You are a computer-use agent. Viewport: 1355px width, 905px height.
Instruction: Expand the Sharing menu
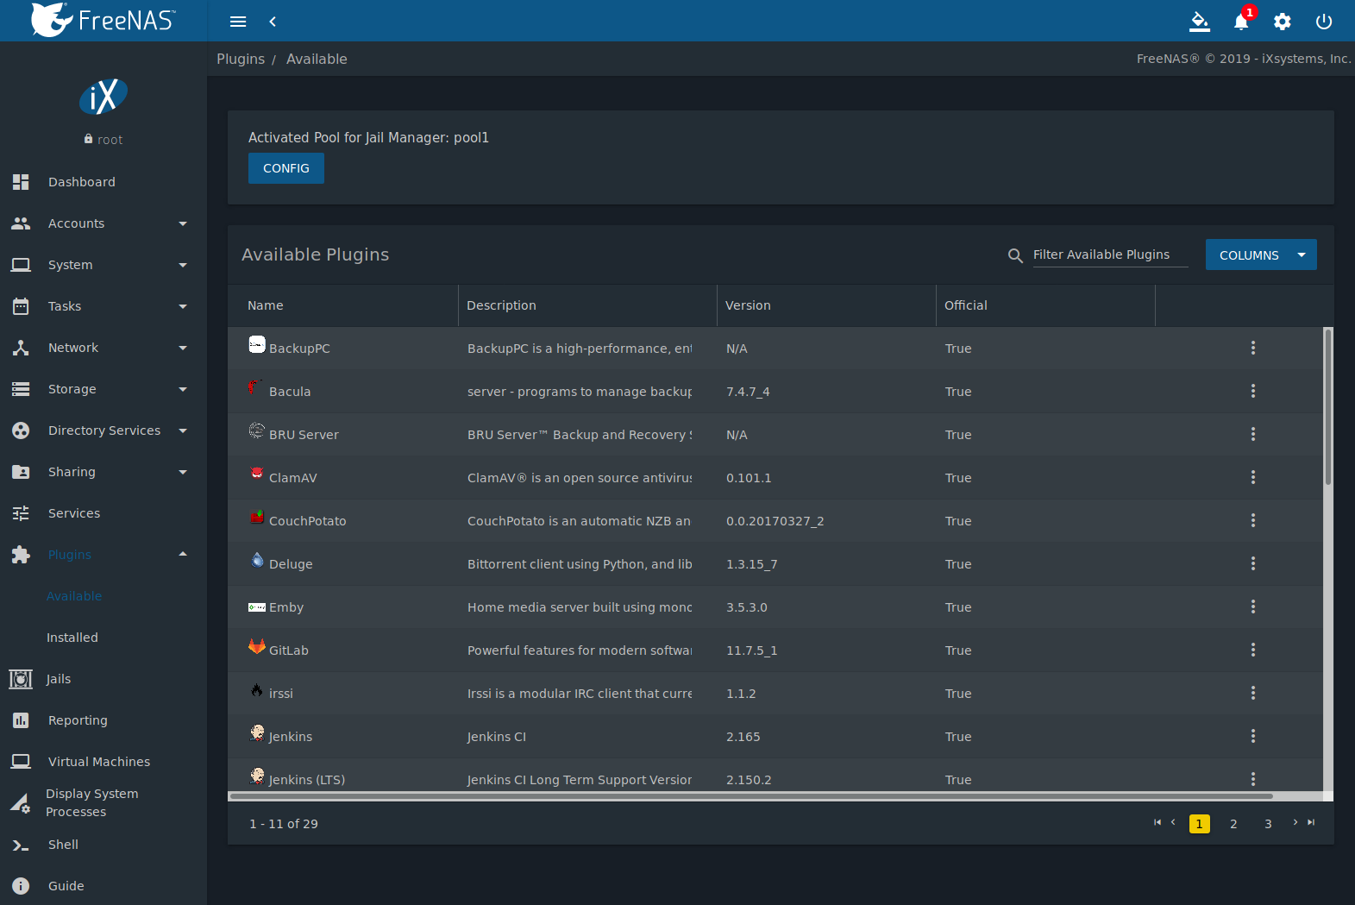pyautogui.click(x=104, y=472)
